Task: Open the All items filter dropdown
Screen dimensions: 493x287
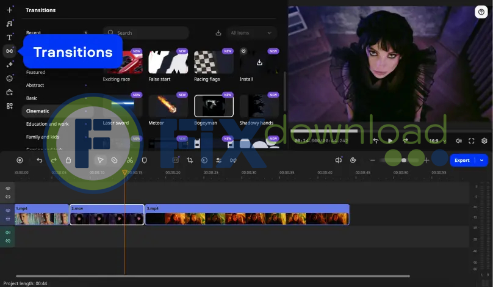Action: point(251,33)
